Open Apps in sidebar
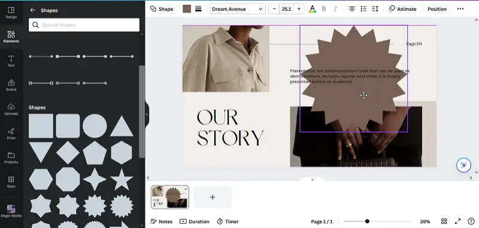Screen dimensions: 479x228 (11, 182)
